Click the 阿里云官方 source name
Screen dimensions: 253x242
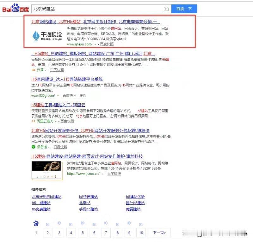point(45,121)
